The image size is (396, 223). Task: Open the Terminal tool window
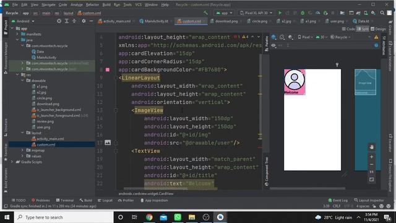click(x=64, y=200)
